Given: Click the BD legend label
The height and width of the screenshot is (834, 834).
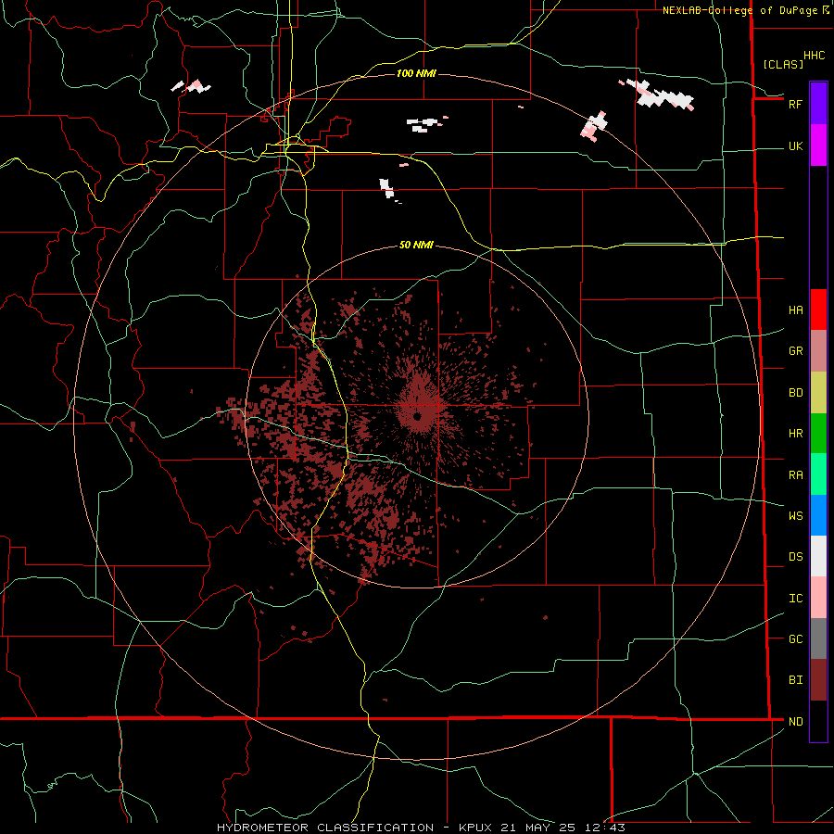Looking at the screenshot, I should pos(795,393).
